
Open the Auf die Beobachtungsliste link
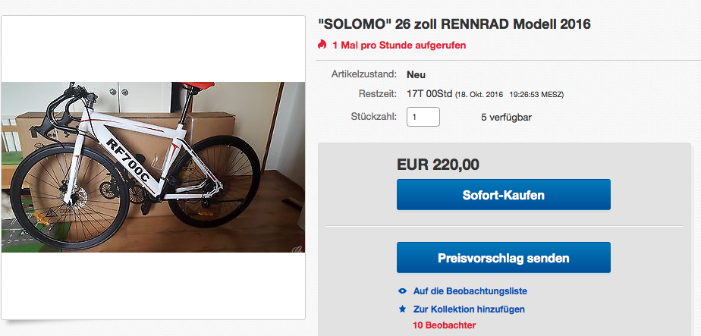coord(470,290)
